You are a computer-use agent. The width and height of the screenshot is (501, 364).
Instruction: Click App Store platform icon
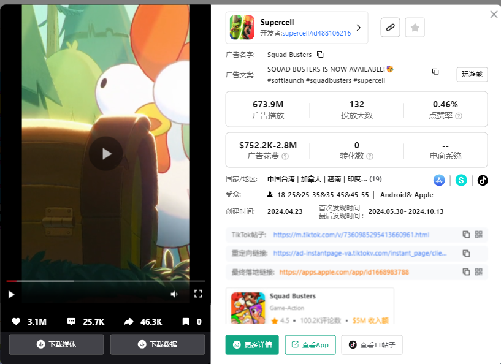pyautogui.click(x=439, y=180)
